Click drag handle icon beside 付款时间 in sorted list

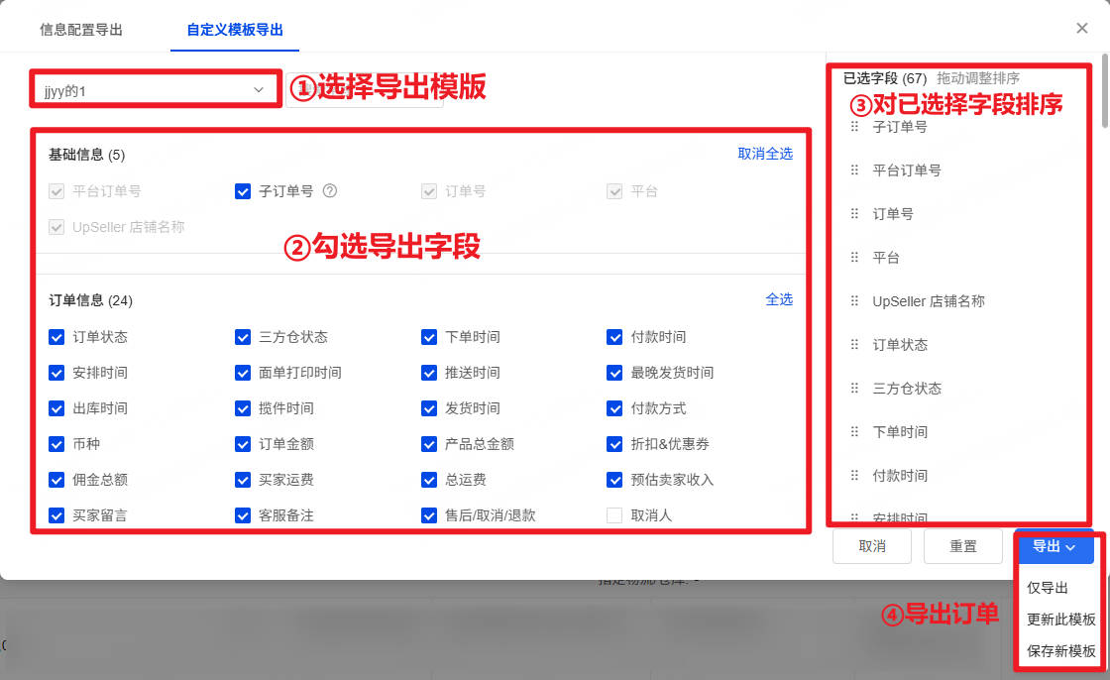pos(854,476)
